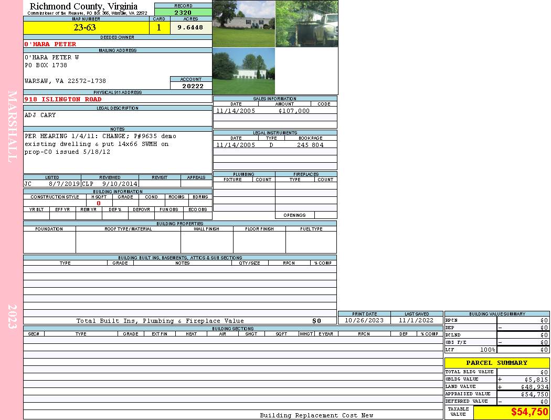The height and width of the screenshot is (420, 551).
Task: Click the account number 20222
Action: coord(193,86)
